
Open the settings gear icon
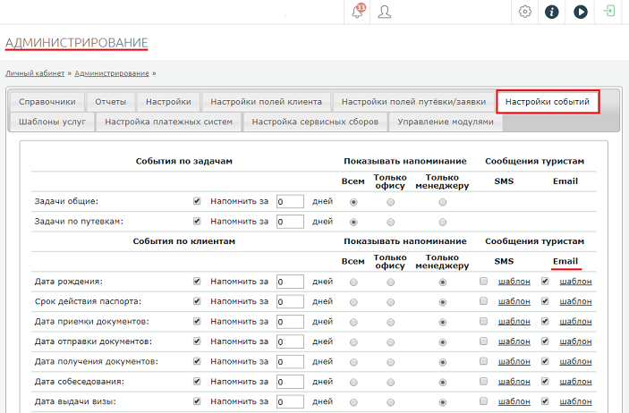click(524, 12)
